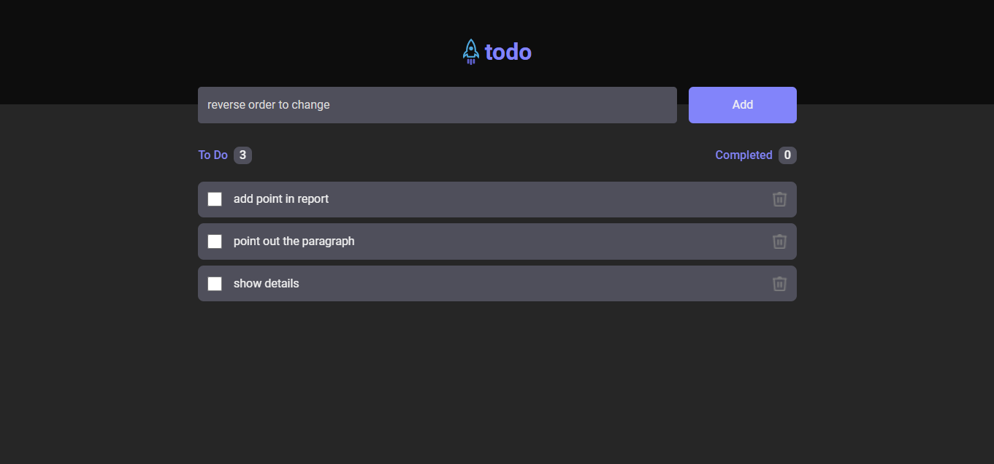
Task: Click blank space in the 'show details' row
Action: pyautogui.click(x=526, y=284)
